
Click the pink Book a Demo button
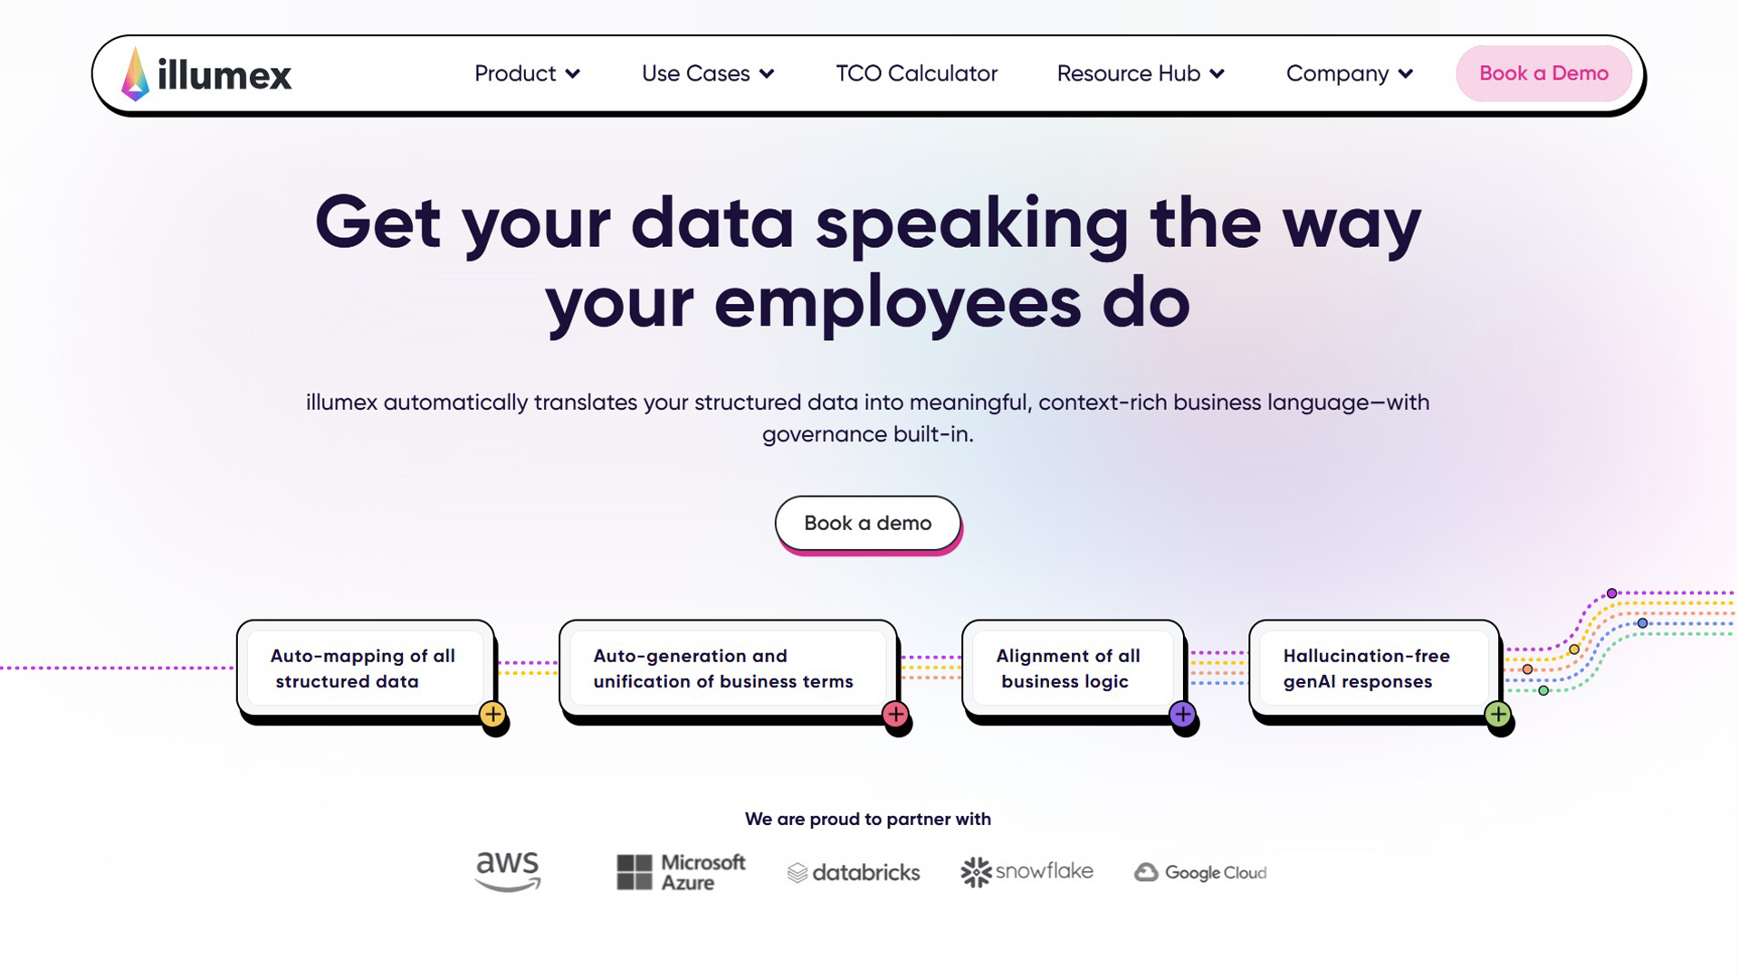tap(1543, 73)
